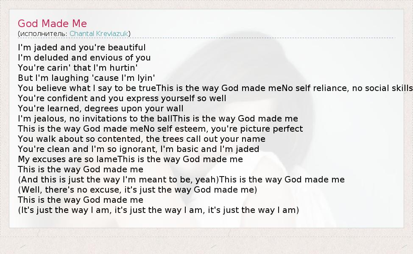Click the chorus line just above the final lyric
The height and width of the screenshot is (254, 413).
pos(81,200)
